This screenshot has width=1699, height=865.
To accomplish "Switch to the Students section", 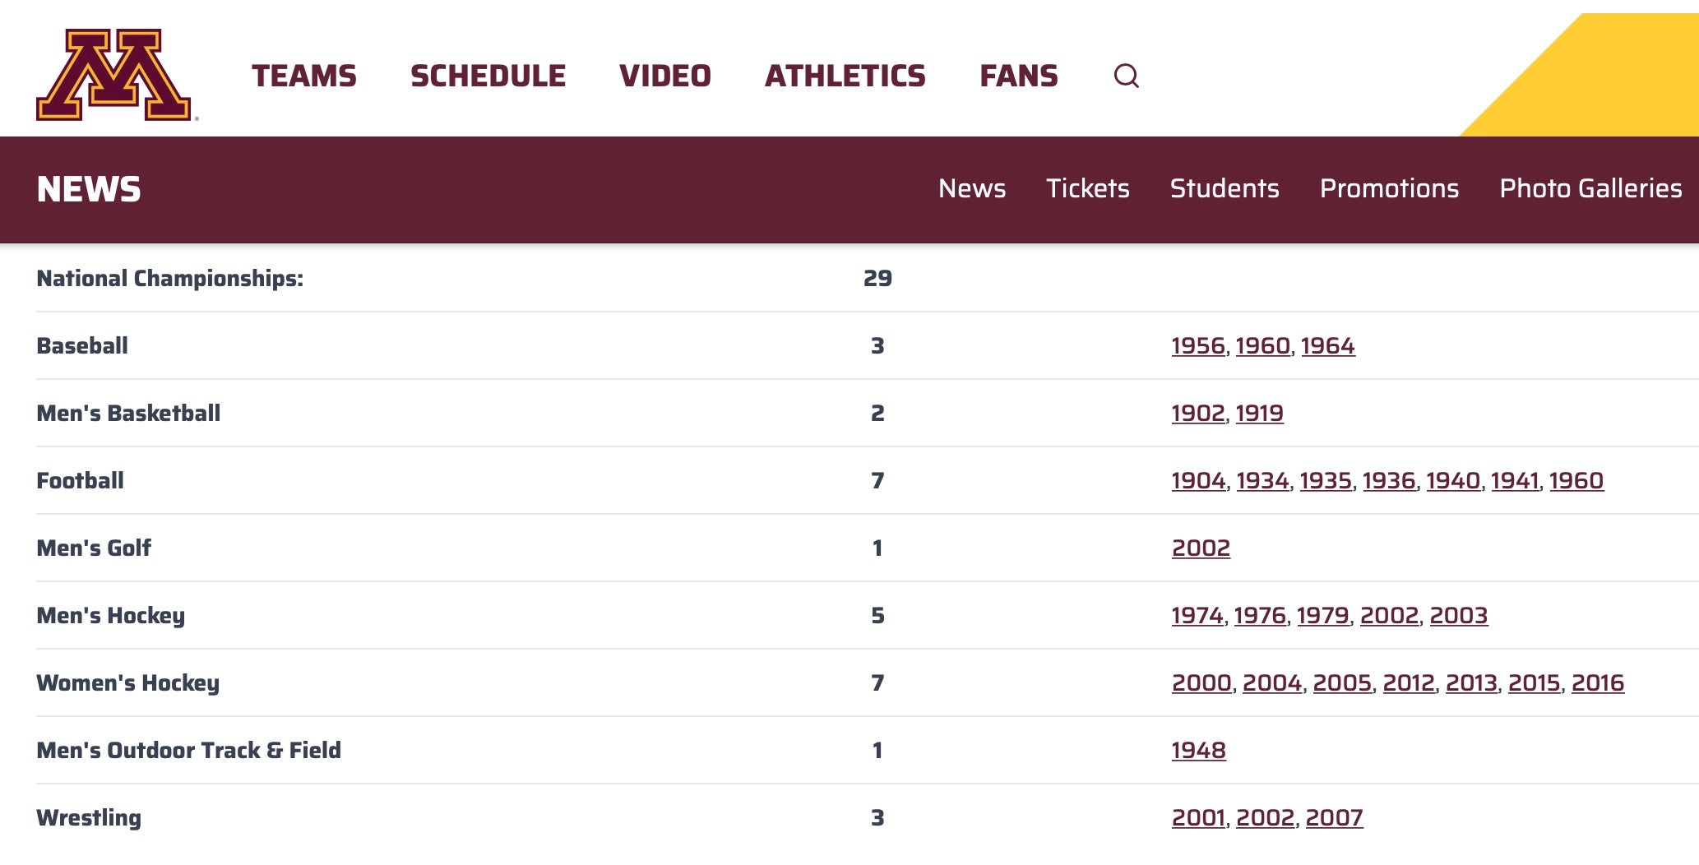I will tap(1224, 188).
